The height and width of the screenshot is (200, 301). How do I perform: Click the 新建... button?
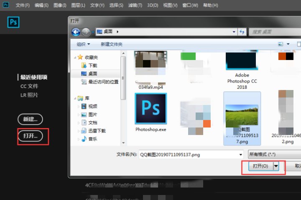coord(30,119)
